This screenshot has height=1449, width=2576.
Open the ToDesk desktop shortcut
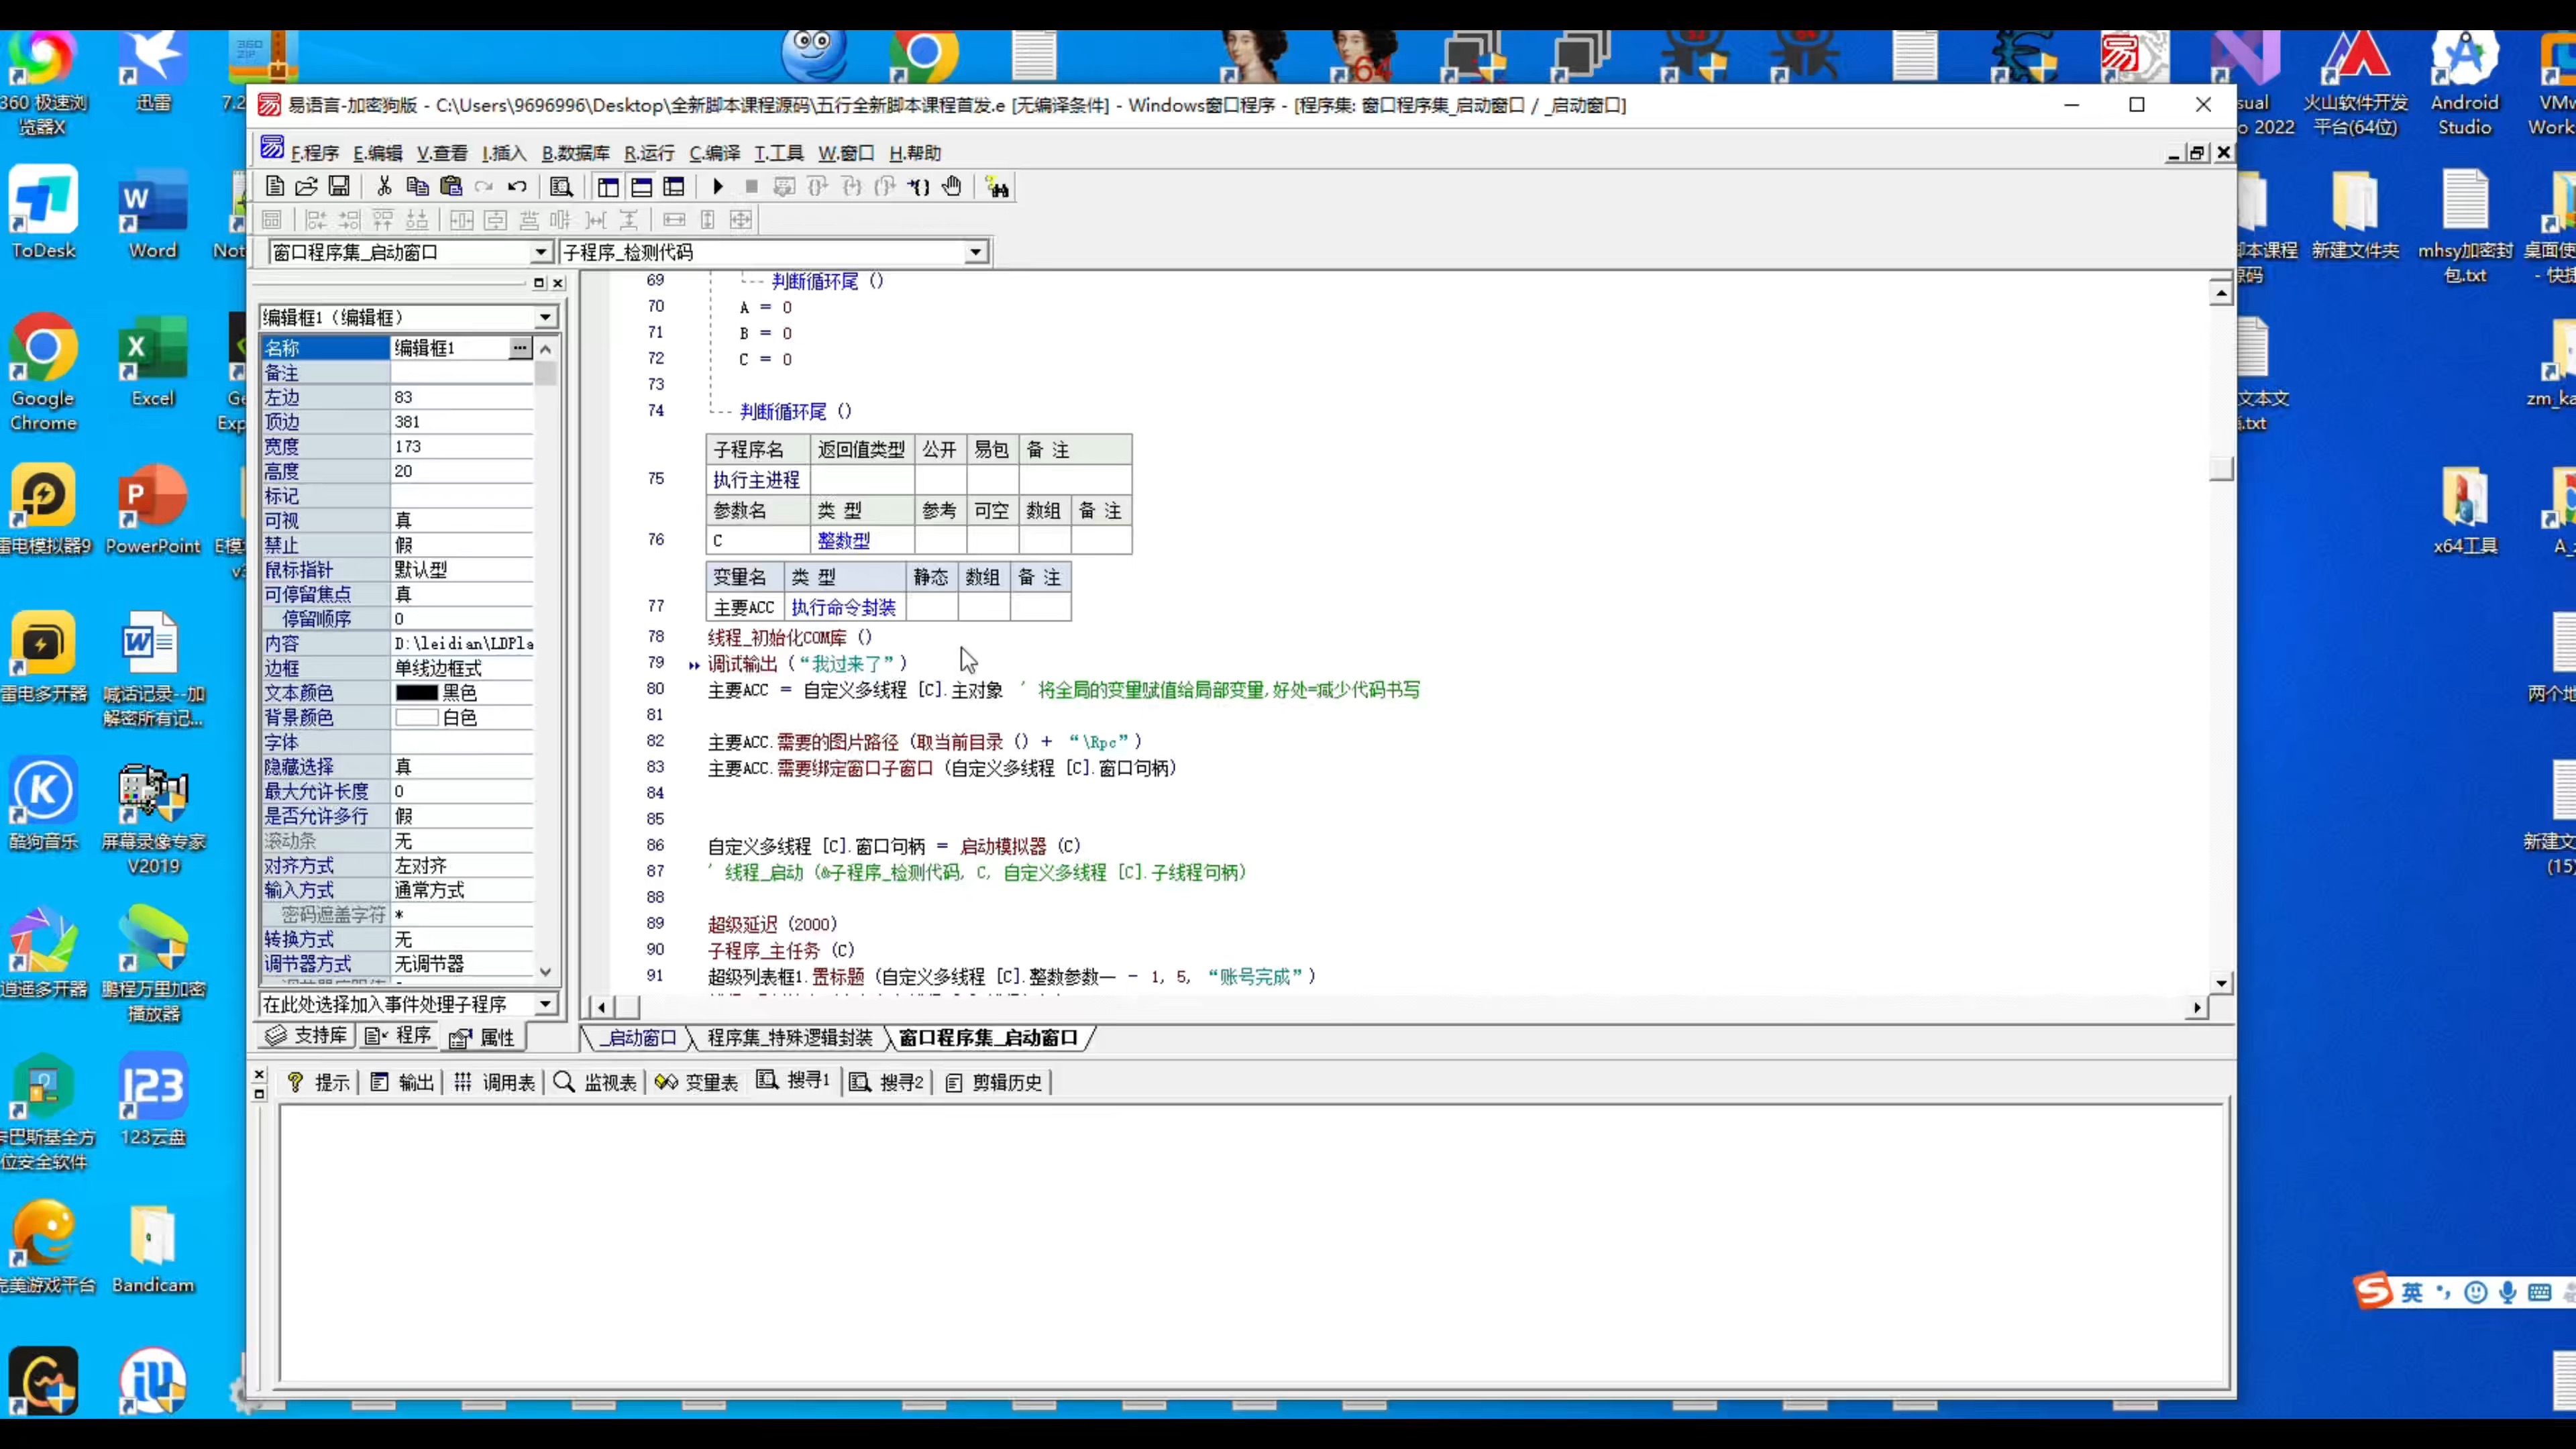[x=43, y=213]
